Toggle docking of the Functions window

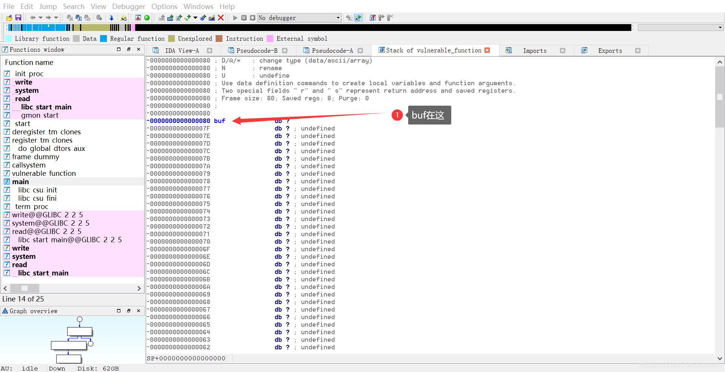coord(129,49)
